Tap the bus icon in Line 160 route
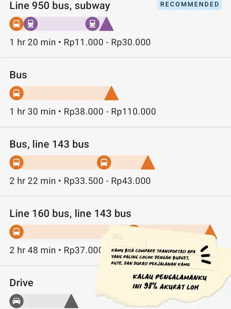231x309 pixels. pyautogui.click(x=16, y=232)
